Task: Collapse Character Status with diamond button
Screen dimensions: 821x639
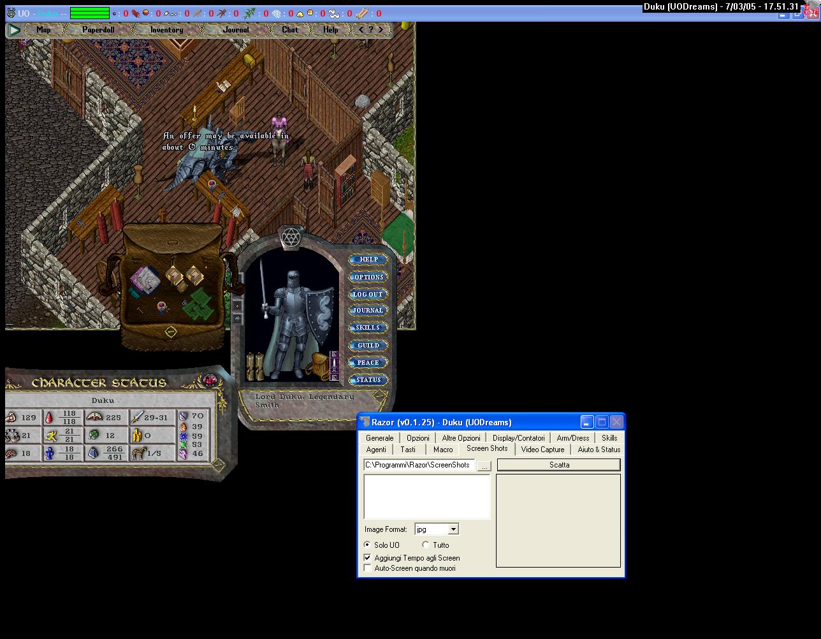Action: coord(218,465)
